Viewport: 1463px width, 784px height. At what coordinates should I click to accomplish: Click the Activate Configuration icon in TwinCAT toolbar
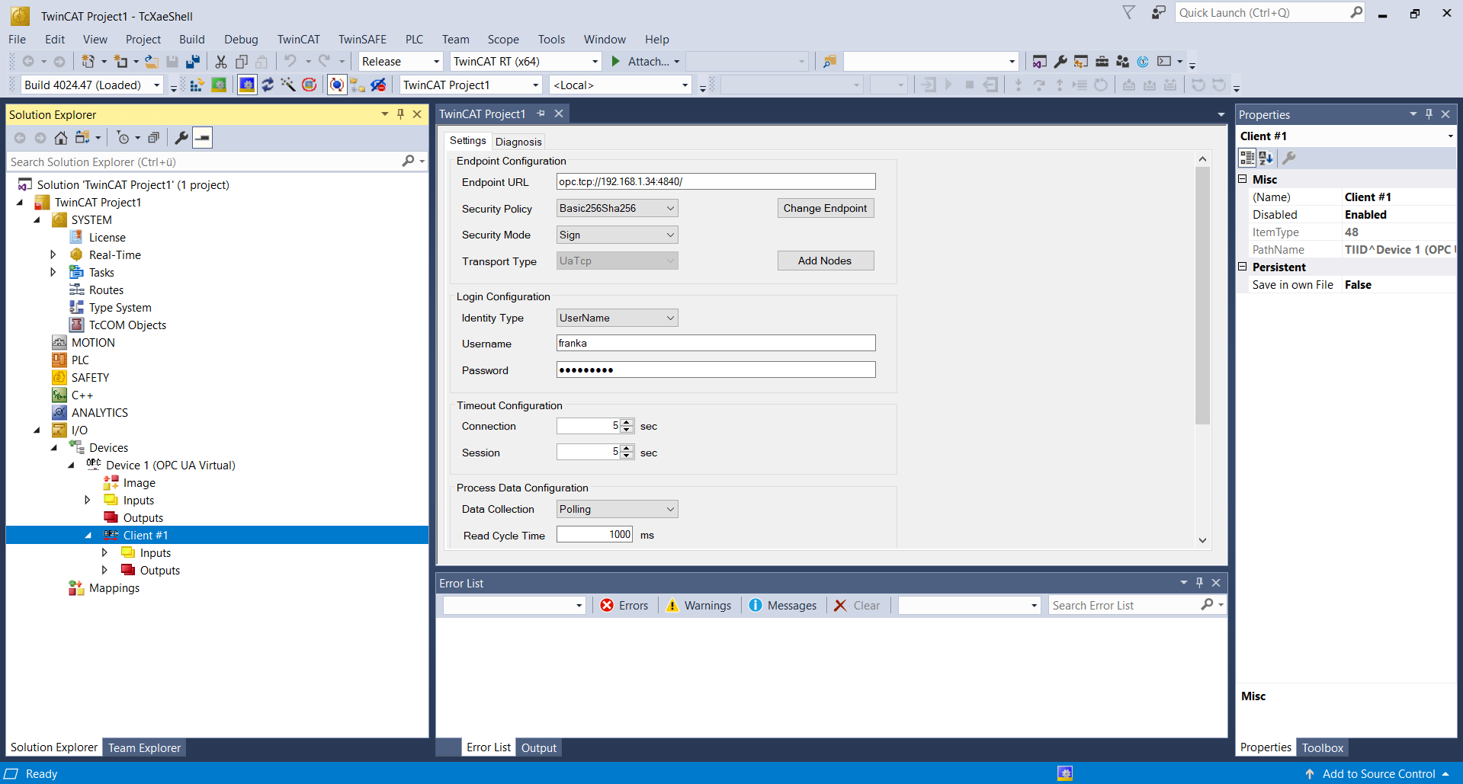(197, 85)
